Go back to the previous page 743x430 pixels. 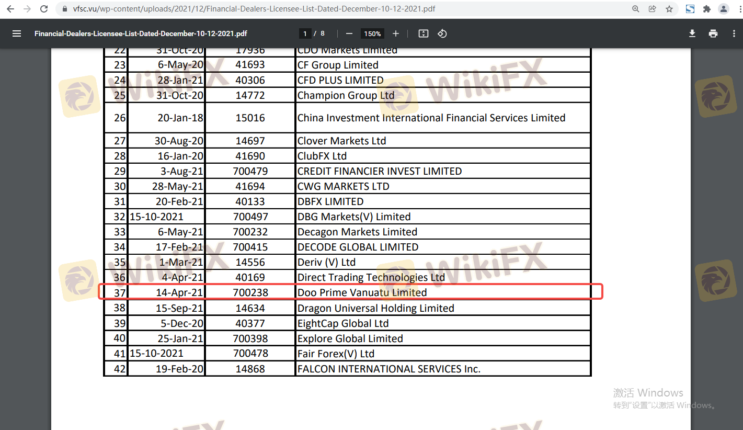click(10, 9)
